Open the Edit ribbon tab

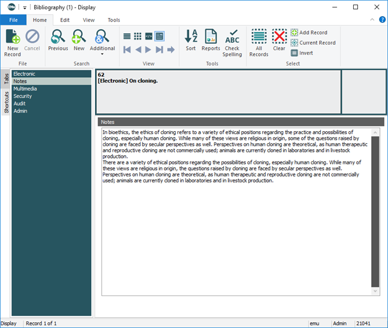pyautogui.click(x=65, y=20)
